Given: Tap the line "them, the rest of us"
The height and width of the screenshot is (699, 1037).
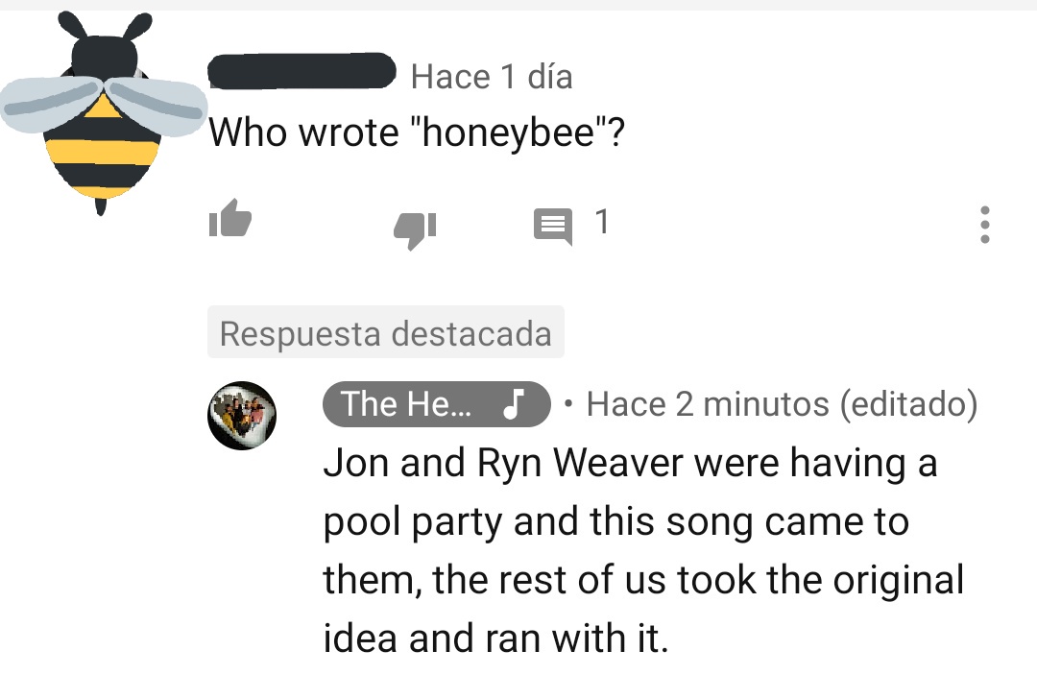Looking at the screenshot, I should click(642, 580).
